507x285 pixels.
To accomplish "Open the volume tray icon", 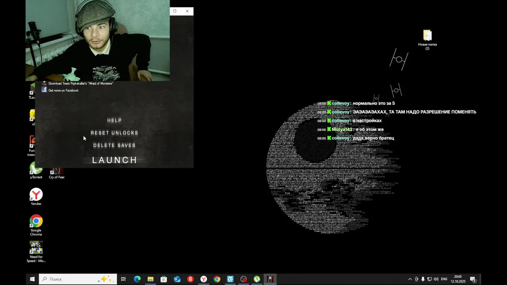I will click(436, 279).
